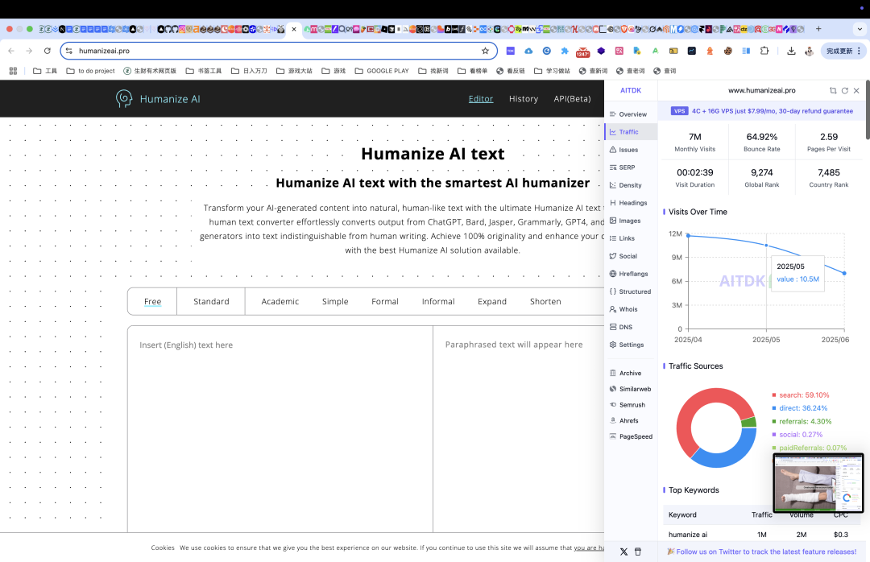
Task: Click the Humanize AI logo
Action: (158, 99)
